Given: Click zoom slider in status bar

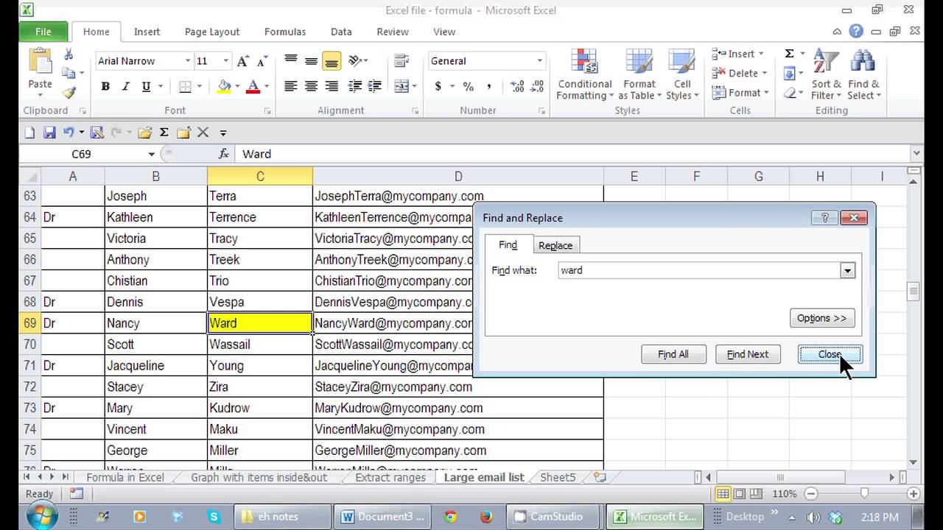Looking at the screenshot, I should tap(863, 494).
